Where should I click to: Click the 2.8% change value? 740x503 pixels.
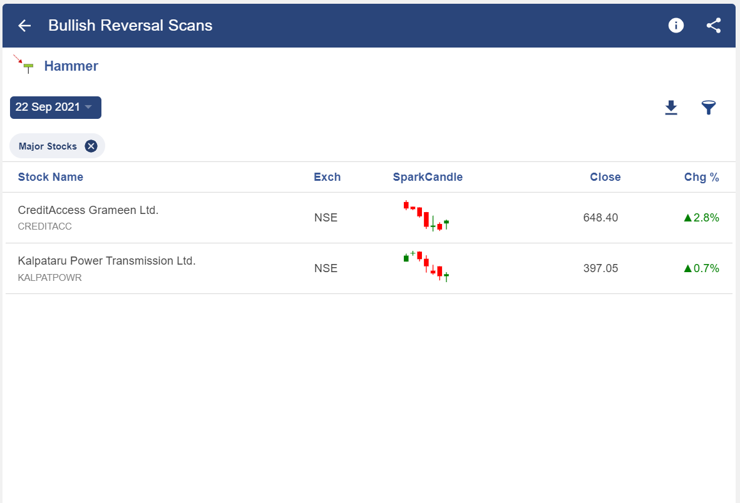point(701,217)
